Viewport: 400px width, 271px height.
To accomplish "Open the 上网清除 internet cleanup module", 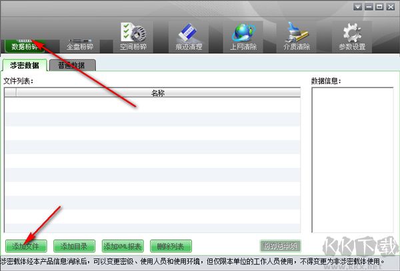I will tap(243, 37).
